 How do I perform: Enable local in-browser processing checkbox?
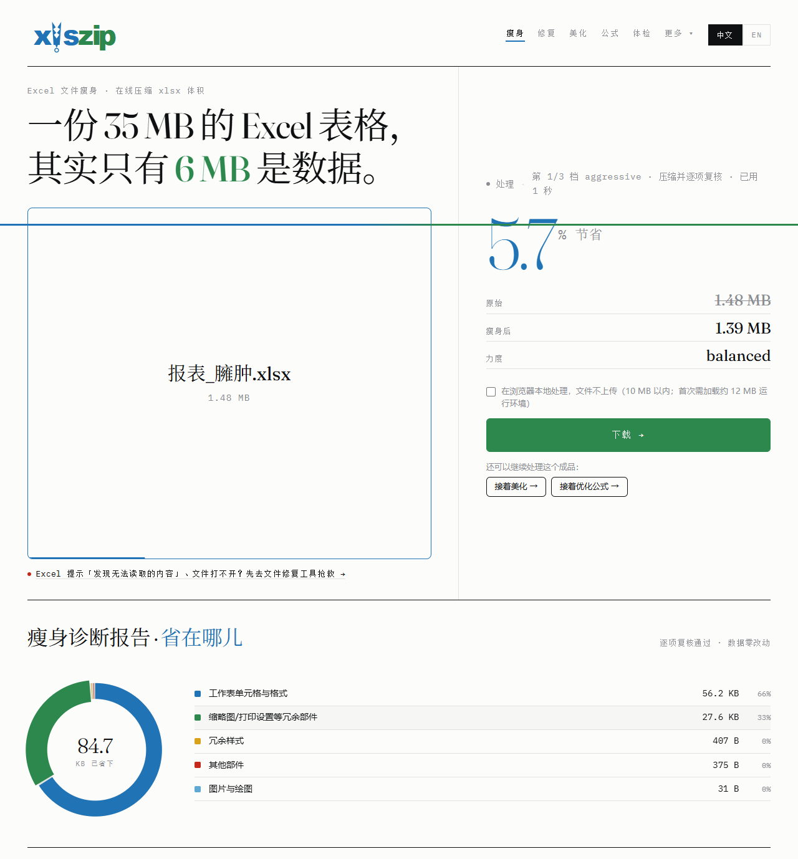tap(491, 391)
